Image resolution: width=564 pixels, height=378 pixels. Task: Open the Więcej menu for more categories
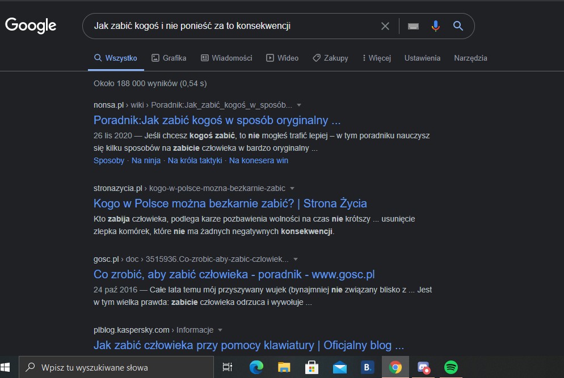point(376,58)
